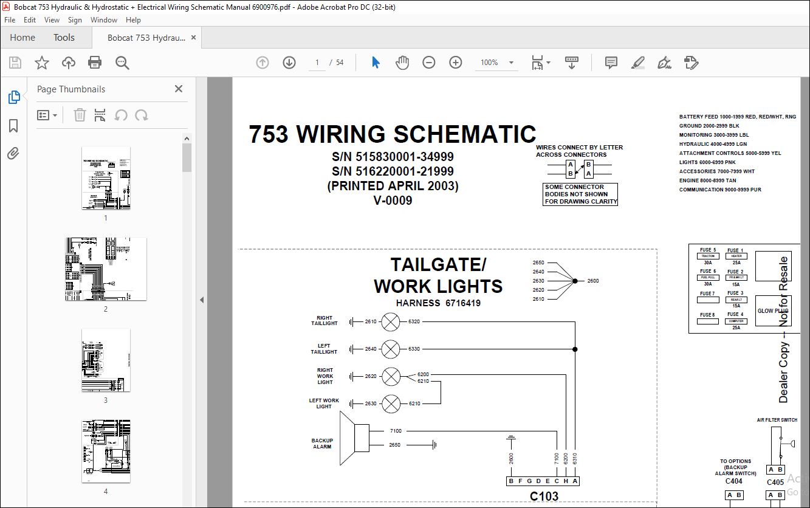Image resolution: width=810 pixels, height=508 pixels.
Task: Open the stamp tool
Action: pos(691,63)
